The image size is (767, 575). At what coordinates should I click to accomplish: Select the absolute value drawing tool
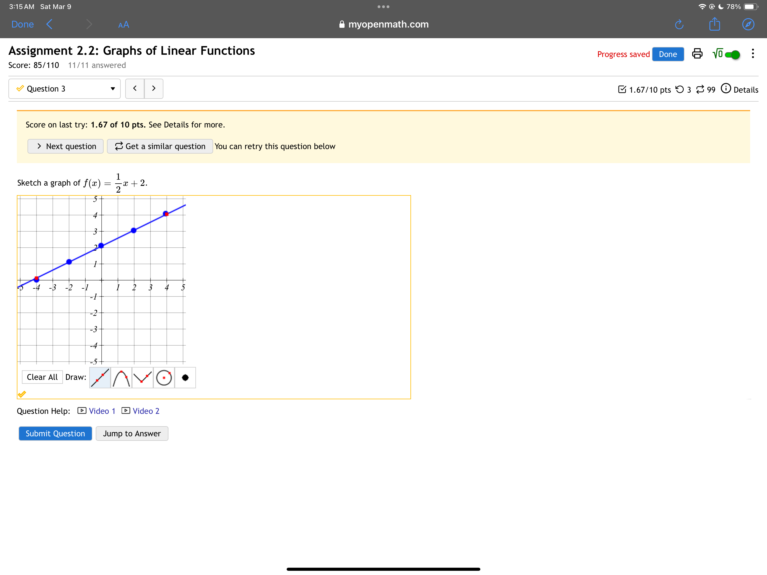click(143, 377)
